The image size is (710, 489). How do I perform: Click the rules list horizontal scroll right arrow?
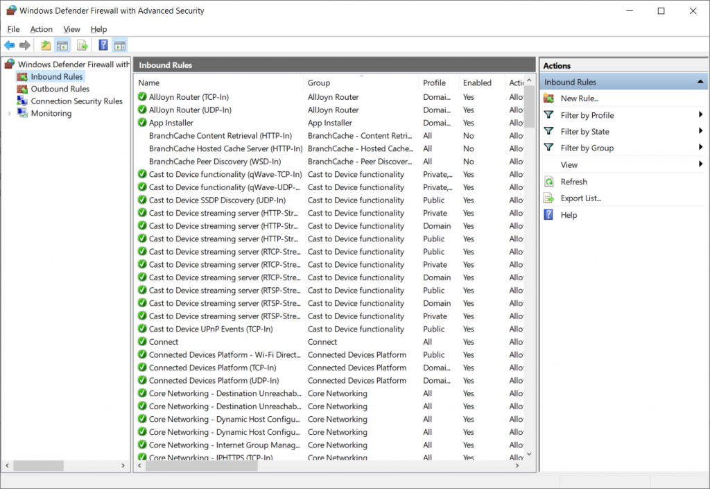(x=517, y=465)
